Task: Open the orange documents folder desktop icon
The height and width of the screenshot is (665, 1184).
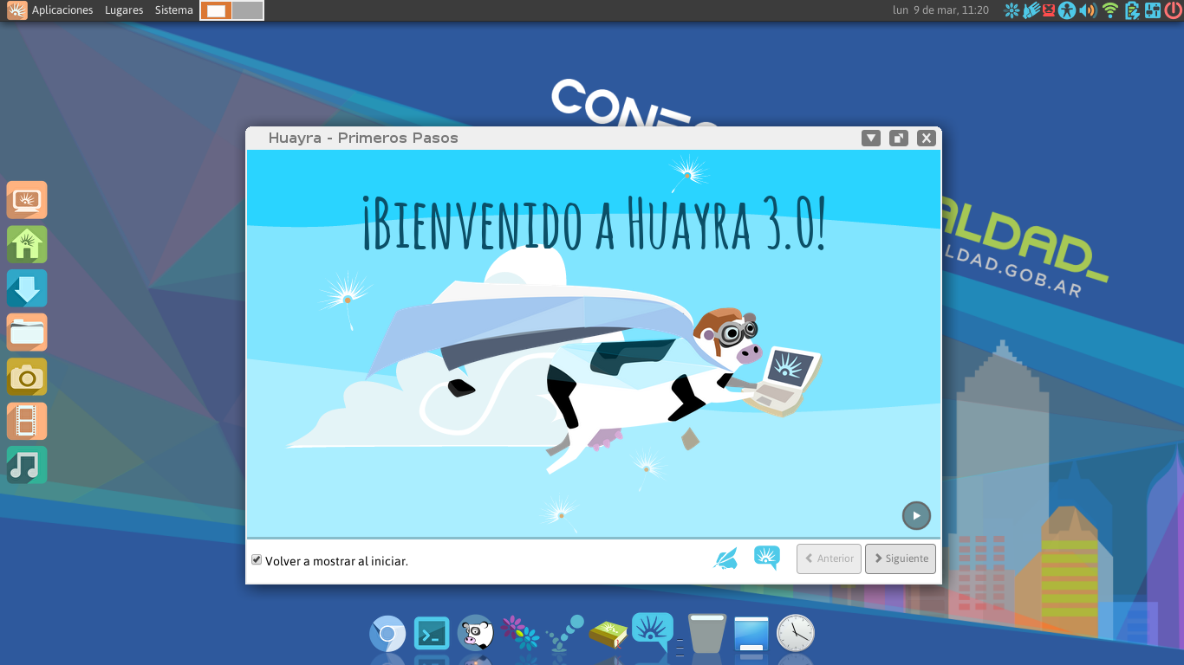Action: [27, 332]
